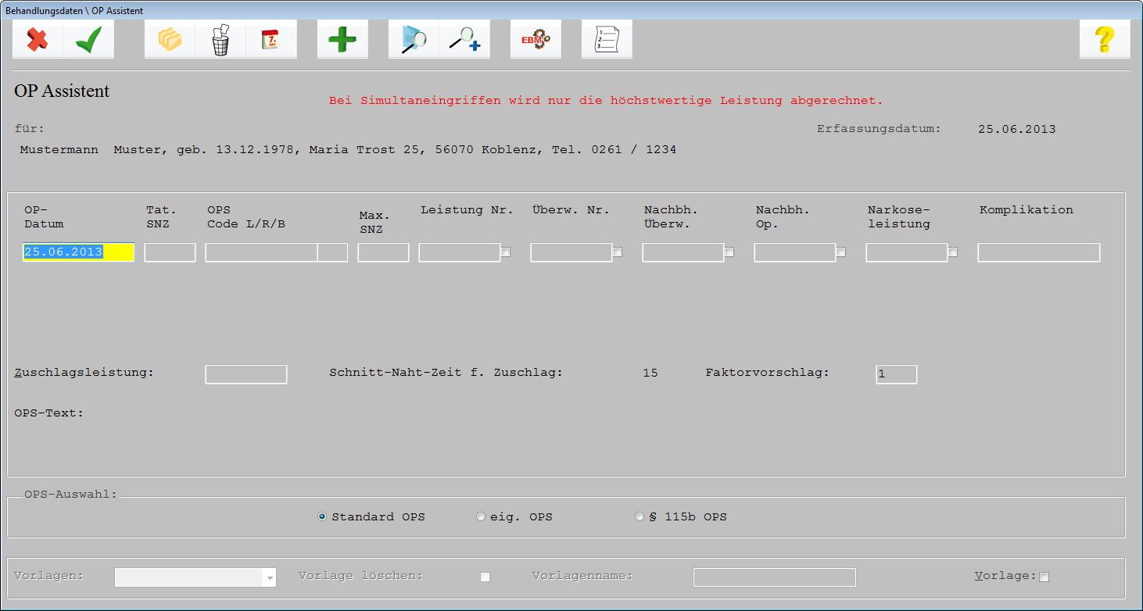Open the calendar icon in toolbar
The height and width of the screenshot is (611, 1143).
[271, 39]
